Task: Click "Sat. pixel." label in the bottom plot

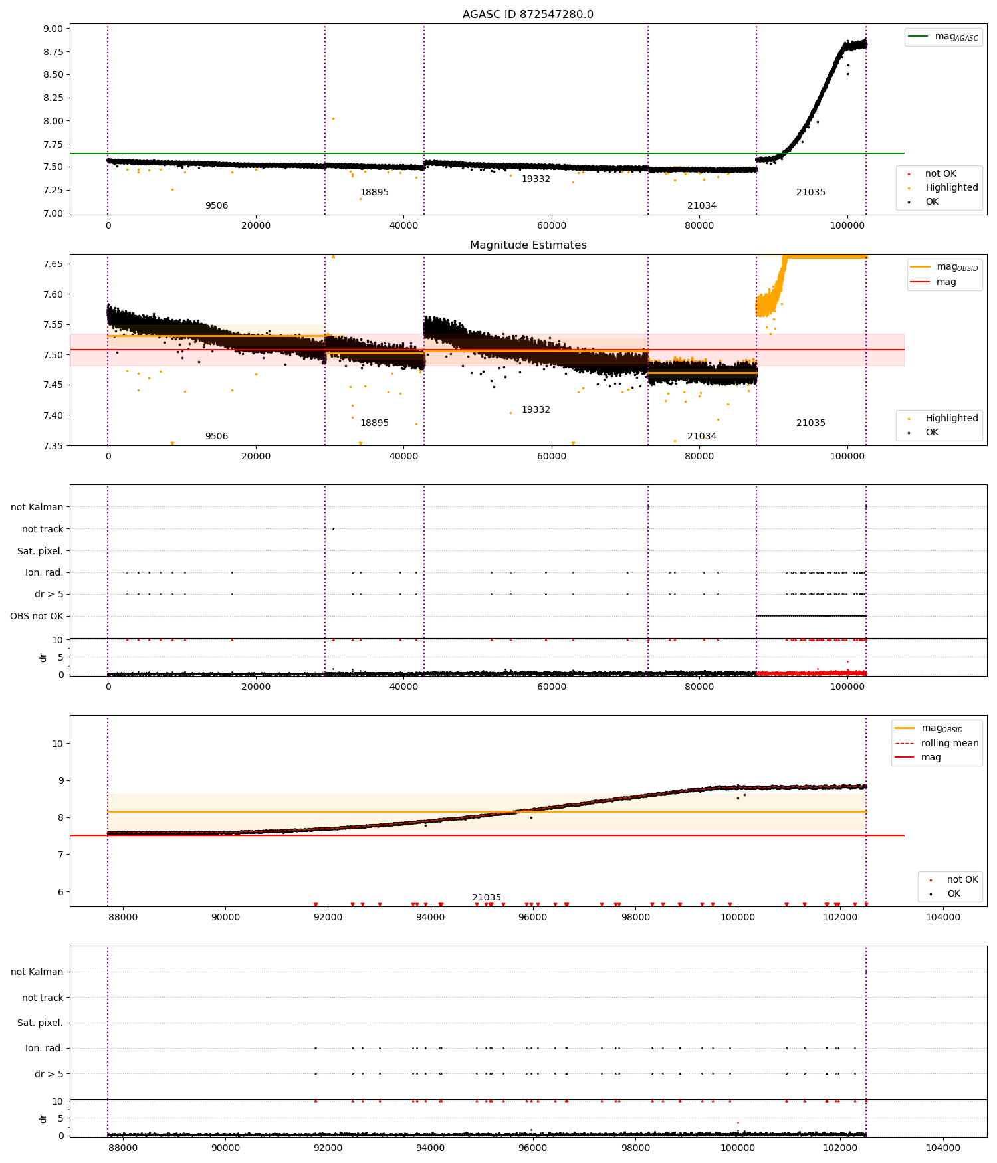Action: click(x=40, y=1023)
